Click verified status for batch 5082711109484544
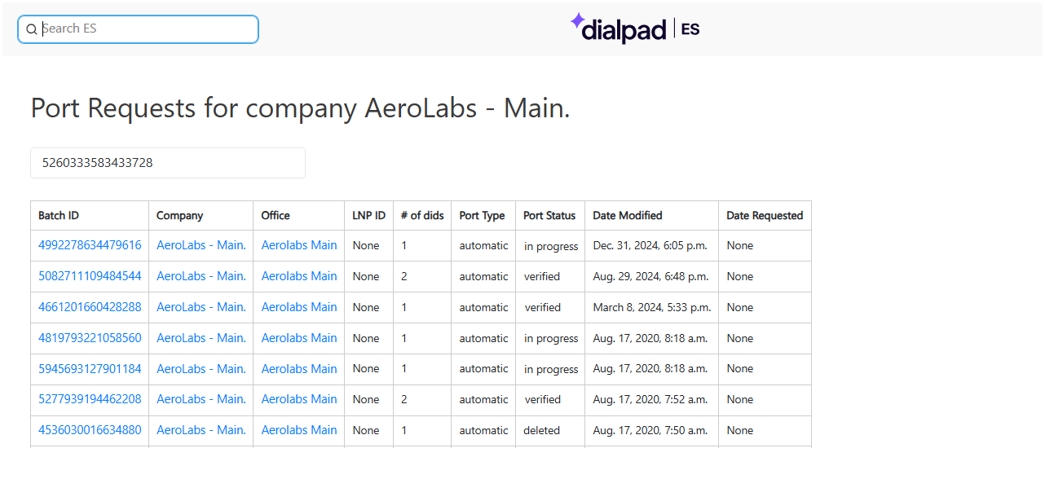The image size is (1045, 479). [x=542, y=276]
